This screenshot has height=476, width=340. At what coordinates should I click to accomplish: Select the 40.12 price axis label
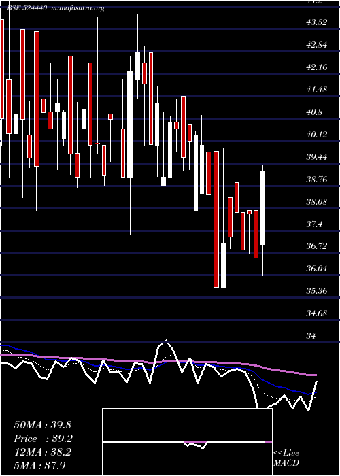click(x=317, y=135)
